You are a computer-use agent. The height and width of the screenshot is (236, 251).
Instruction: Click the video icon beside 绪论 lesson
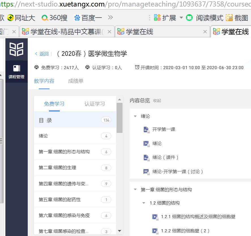(146, 144)
